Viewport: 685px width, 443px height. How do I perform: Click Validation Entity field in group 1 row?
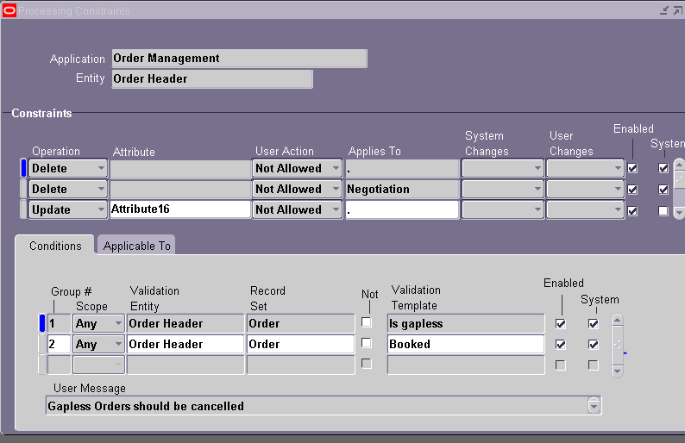(x=185, y=323)
